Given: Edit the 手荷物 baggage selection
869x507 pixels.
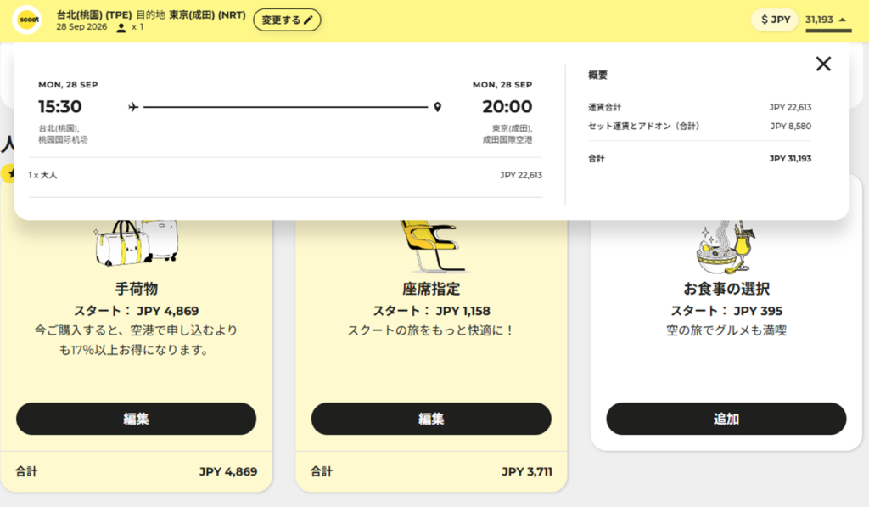Looking at the screenshot, I should click(x=136, y=419).
